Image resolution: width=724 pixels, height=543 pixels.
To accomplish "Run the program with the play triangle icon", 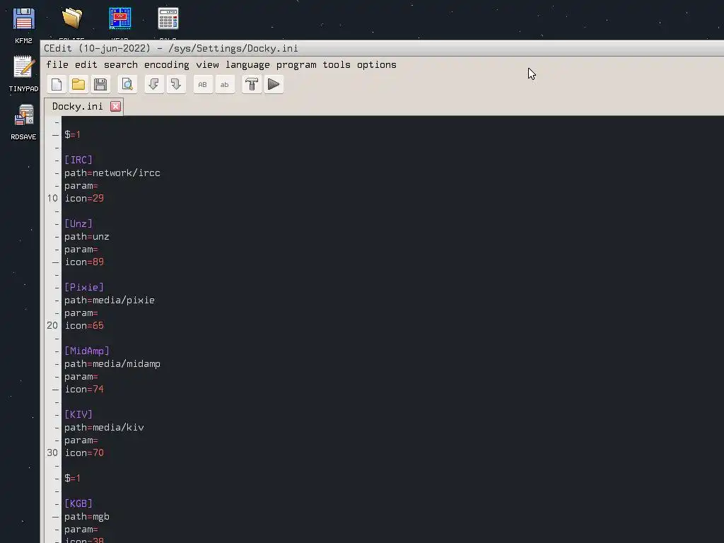I will coord(274,85).
